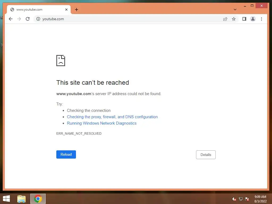The height and width of the screenshot is (204, 272).
Task: View site information icon in address bar
Action: point(38,19)
